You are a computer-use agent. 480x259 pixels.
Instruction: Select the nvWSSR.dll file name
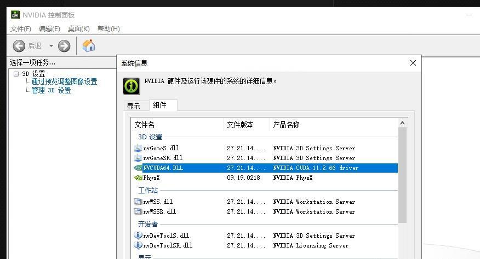coord(160,211)
